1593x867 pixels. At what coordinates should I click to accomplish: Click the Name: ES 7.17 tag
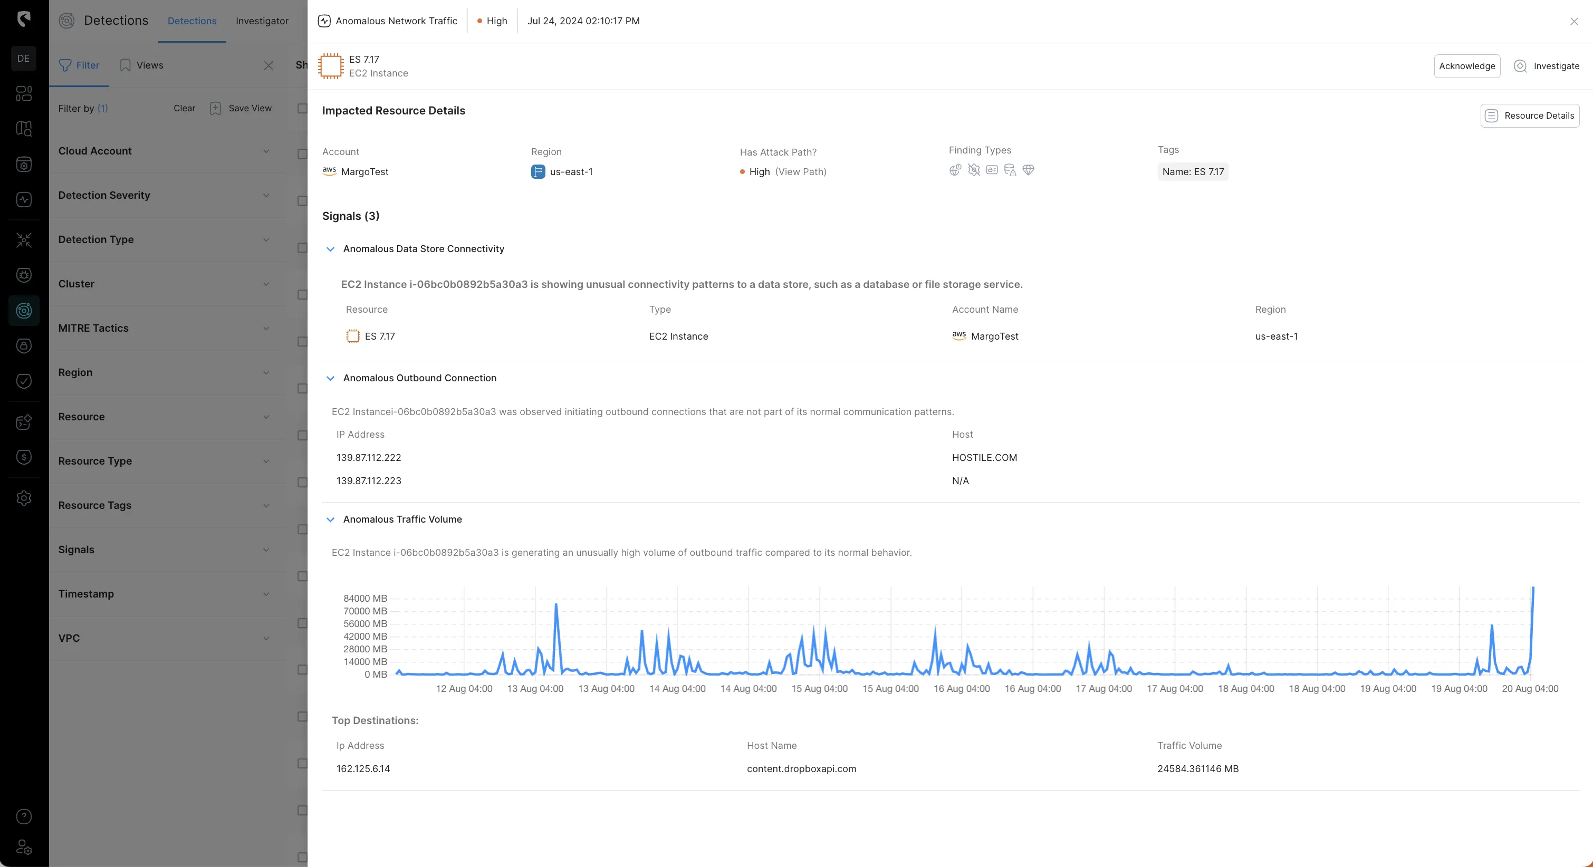1193,172
